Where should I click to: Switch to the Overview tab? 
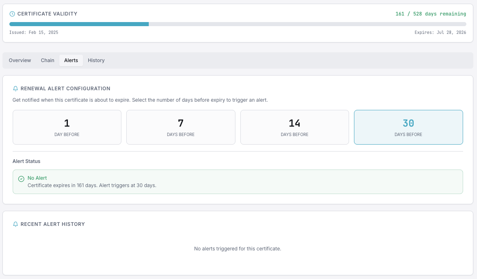click(20, 60)
